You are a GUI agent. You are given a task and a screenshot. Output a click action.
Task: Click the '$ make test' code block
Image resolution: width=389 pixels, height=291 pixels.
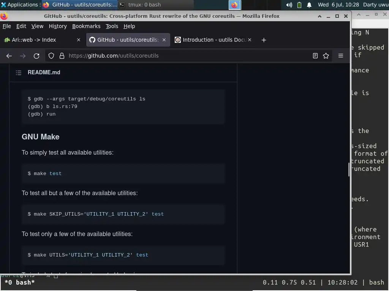coord(123,174)
